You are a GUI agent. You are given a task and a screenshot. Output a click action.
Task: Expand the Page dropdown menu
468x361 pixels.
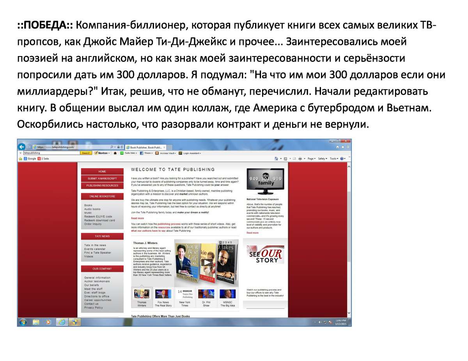(x=311, y=159)
